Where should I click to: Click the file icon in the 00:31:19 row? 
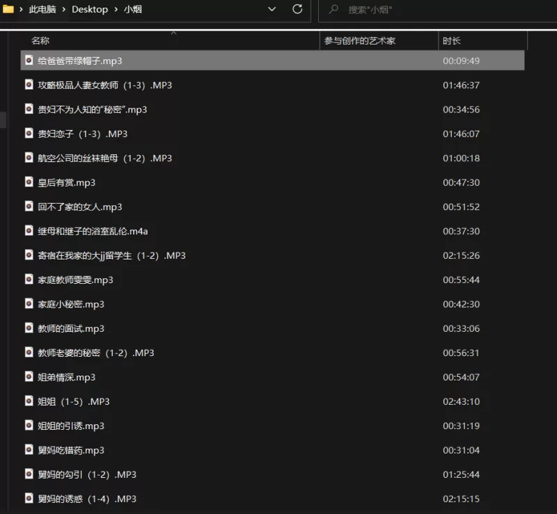[29, 425]
